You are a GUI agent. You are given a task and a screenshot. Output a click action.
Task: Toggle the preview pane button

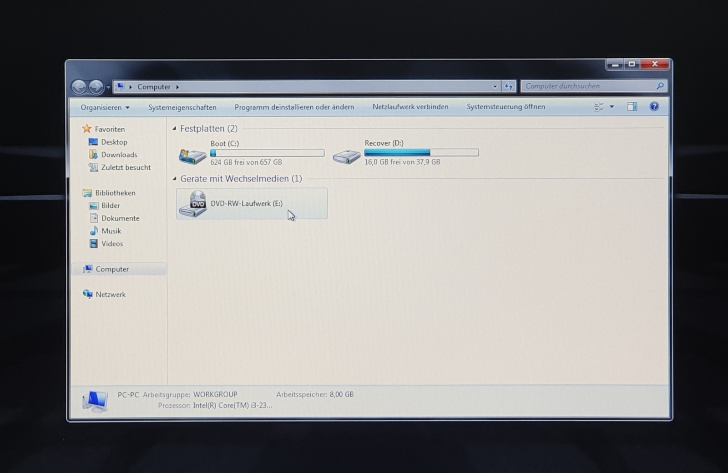point(632,106)
